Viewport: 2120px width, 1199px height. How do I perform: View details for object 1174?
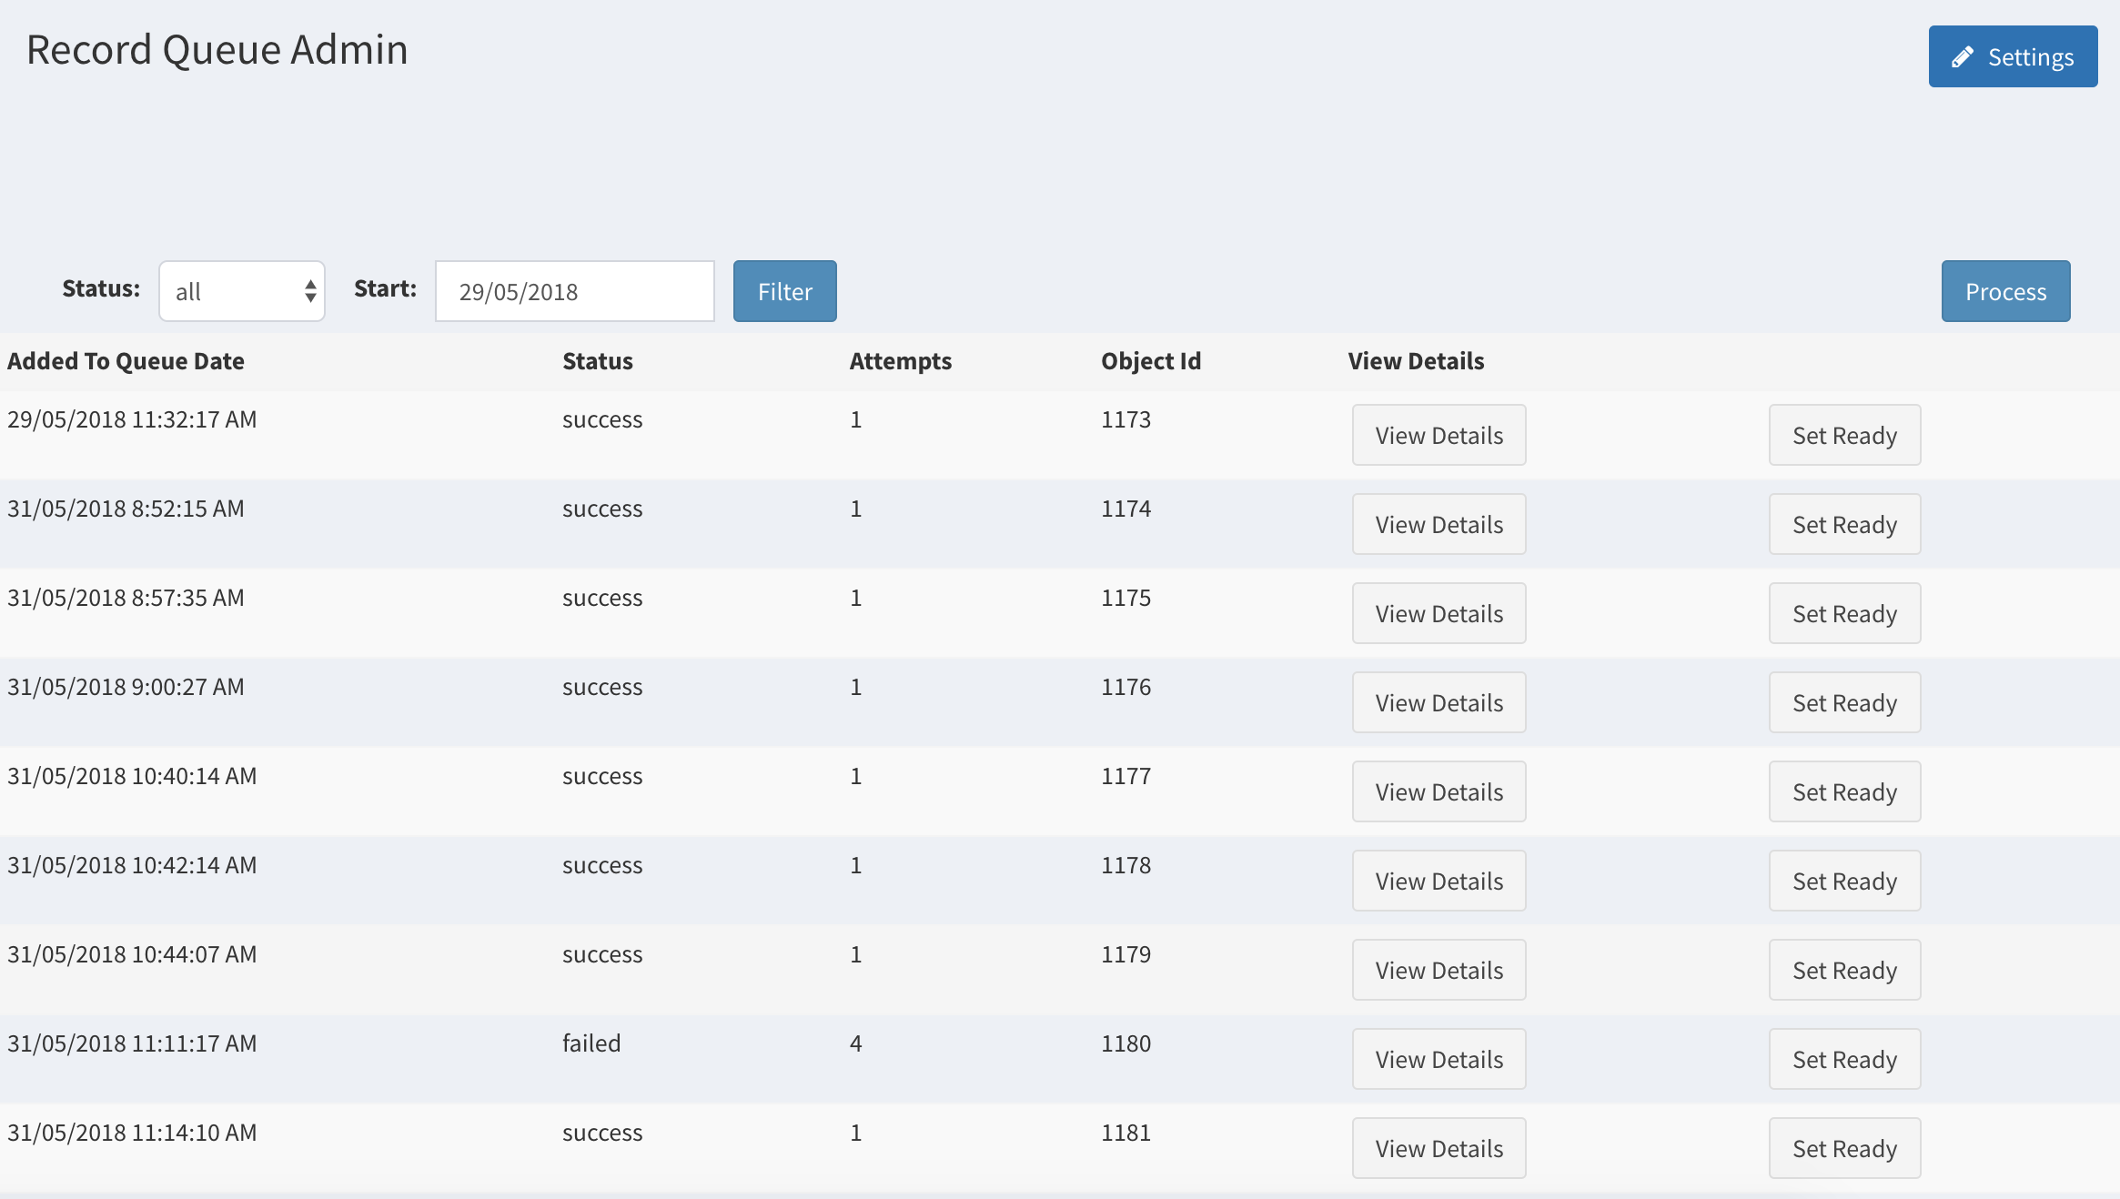click(1439, 524)
